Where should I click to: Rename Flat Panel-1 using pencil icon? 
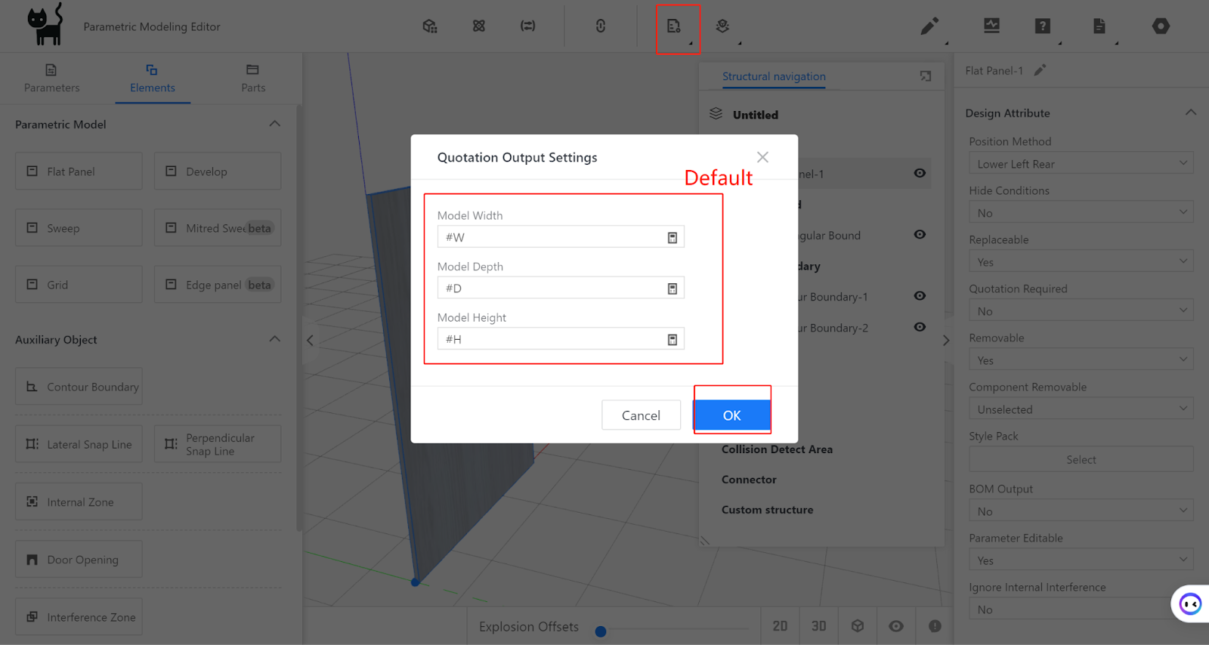[1040, 70]
